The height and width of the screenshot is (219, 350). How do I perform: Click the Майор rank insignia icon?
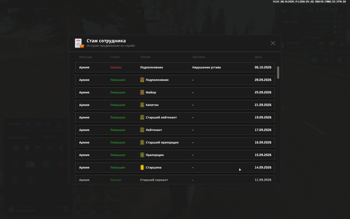(142, 92)
